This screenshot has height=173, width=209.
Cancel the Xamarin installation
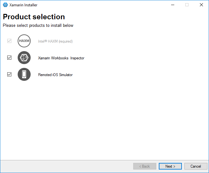pos(196,166)
